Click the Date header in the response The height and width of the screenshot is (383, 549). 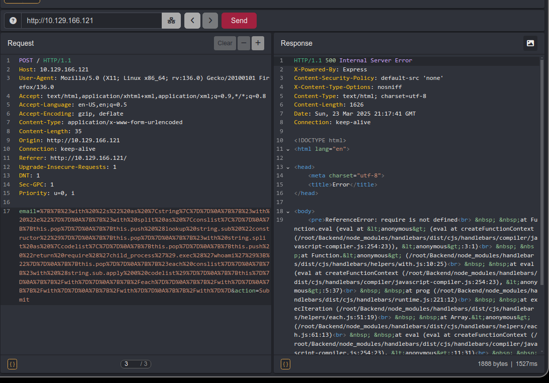tap(355, 114)
